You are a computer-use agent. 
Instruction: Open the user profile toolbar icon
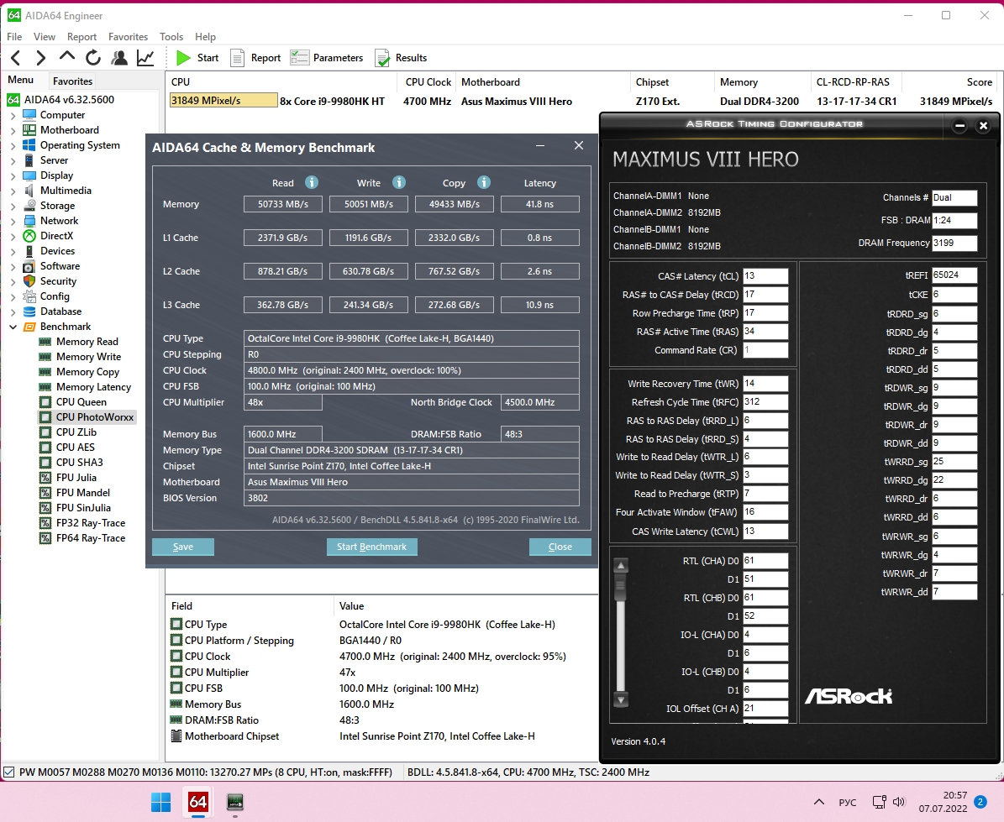coord(119,58)
